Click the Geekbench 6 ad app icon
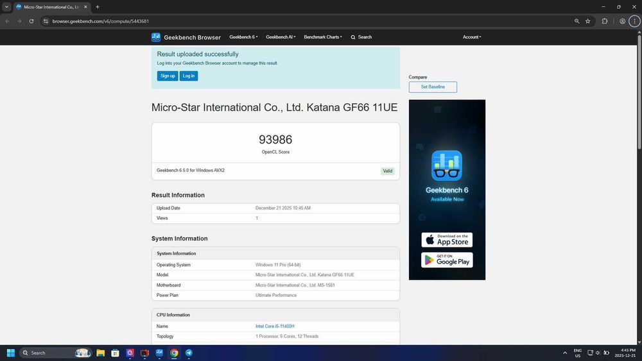642x361 pixels. [x=447, y=165]
